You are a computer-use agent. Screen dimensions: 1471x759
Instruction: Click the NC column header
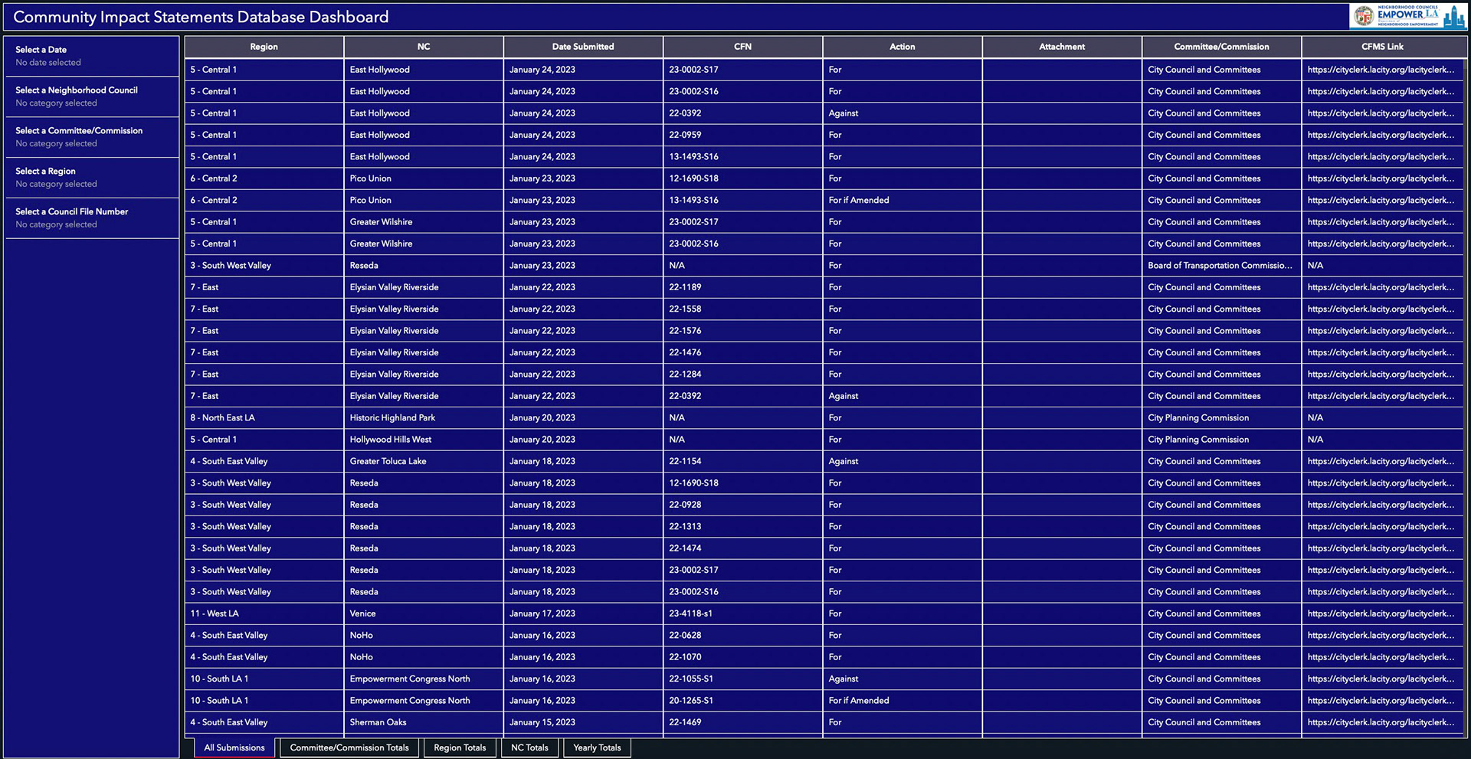pyautogui.click(x=424, y=47)
